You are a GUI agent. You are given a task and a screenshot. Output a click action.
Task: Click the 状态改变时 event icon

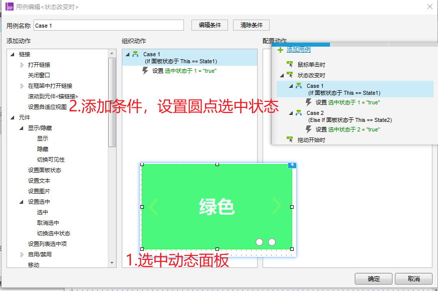click(x=290, y=75)
